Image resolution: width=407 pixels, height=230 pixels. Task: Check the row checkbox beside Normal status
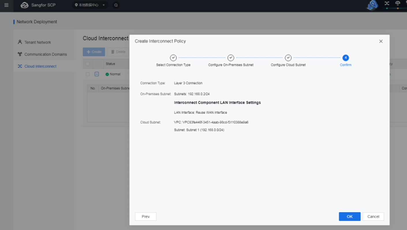(88, 74)
